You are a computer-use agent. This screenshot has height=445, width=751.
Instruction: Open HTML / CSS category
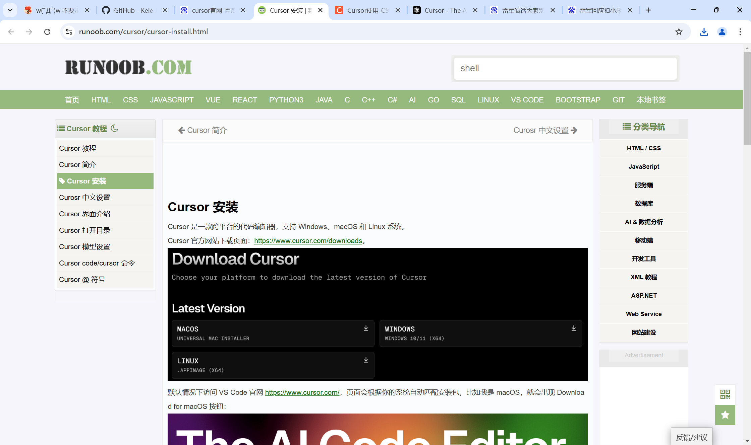644,148
